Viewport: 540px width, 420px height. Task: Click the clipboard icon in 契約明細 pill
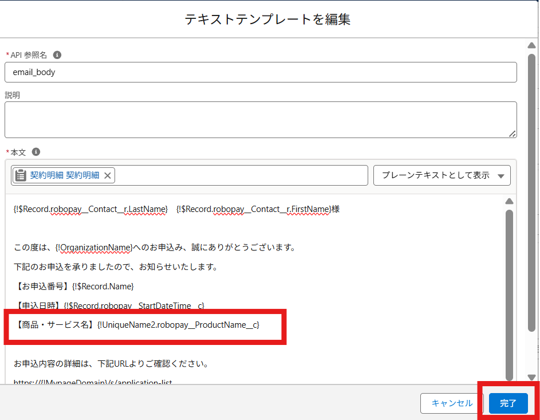(x=21, y=175)
